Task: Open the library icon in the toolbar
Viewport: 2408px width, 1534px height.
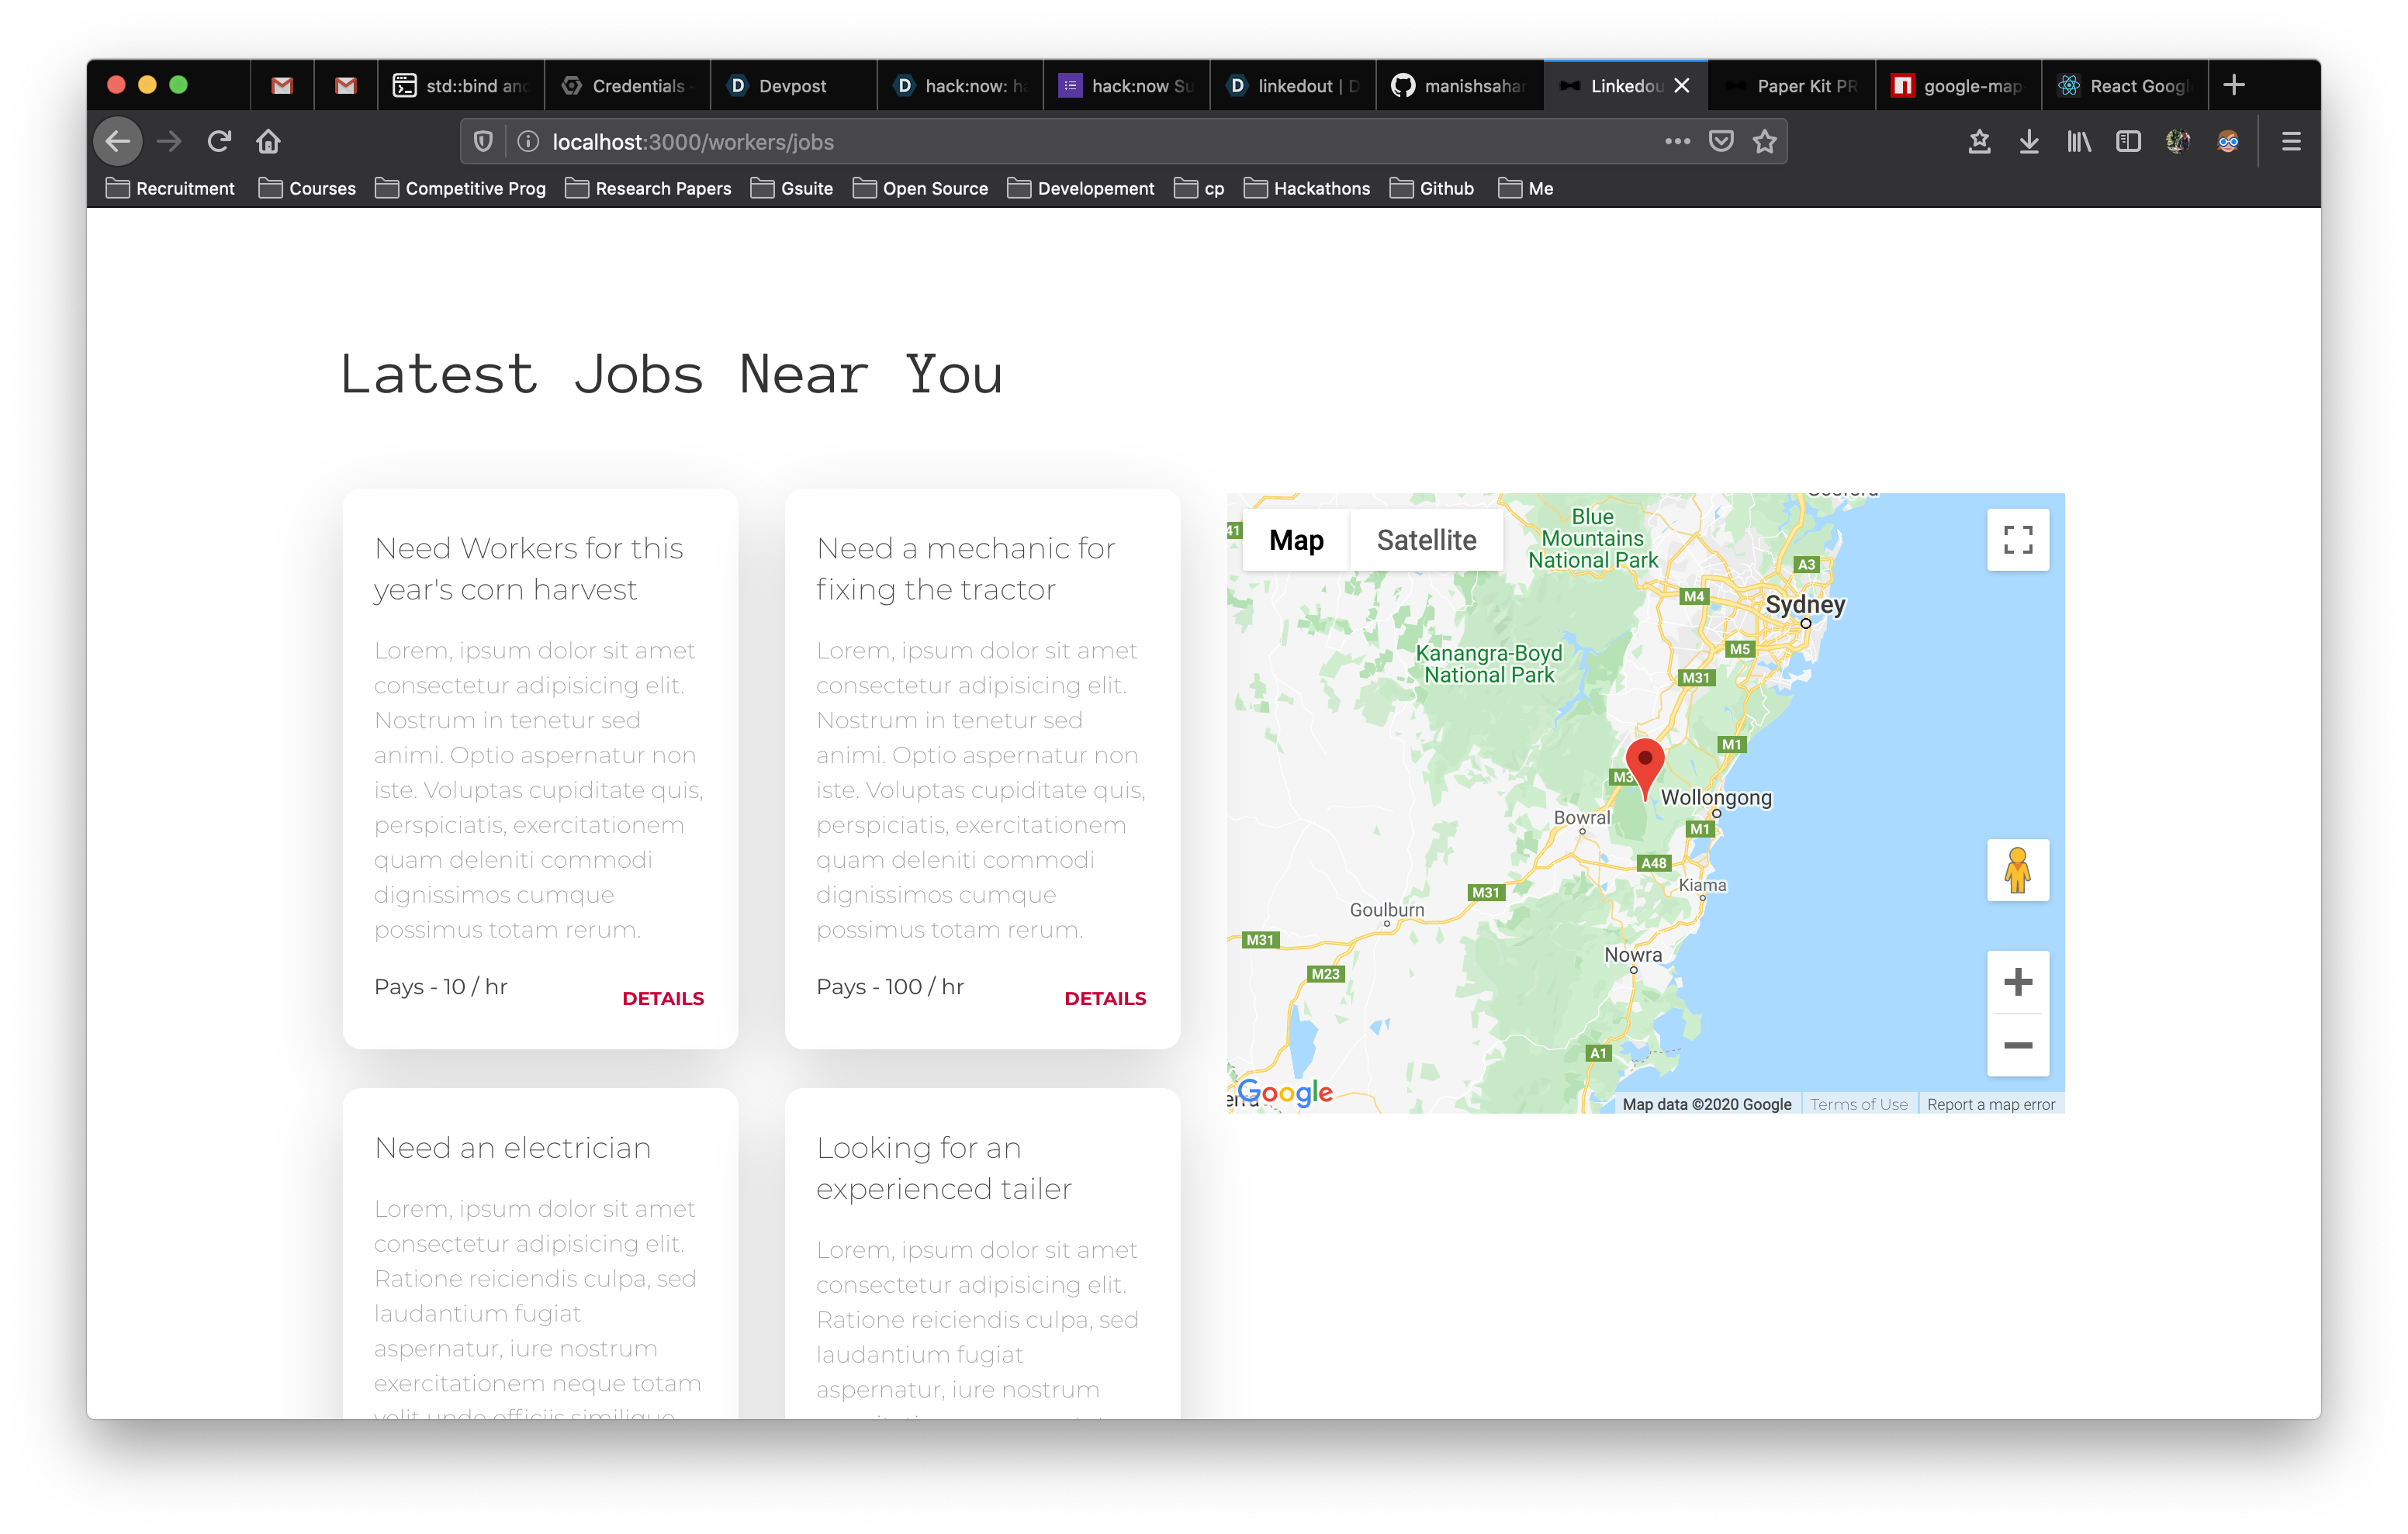Action: coord(2079,141)
